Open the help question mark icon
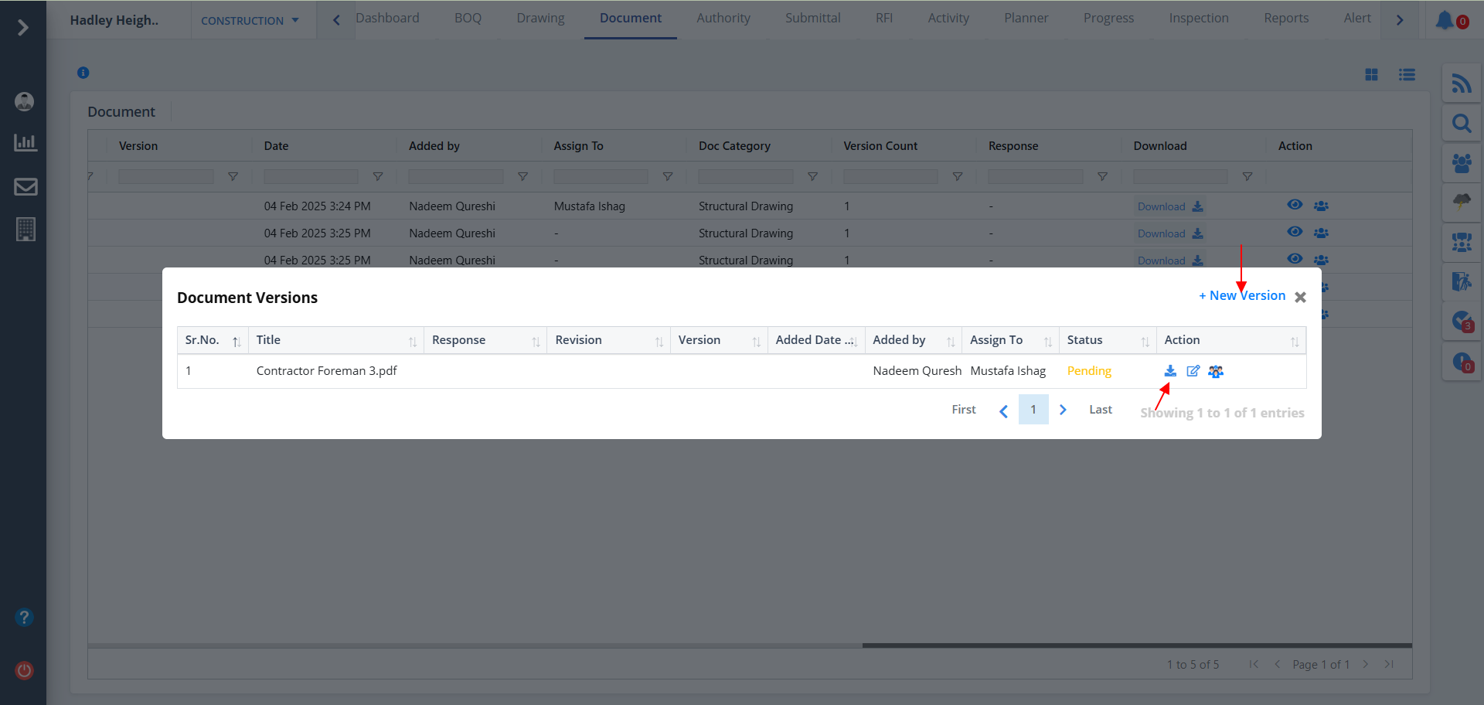Viewport: 1484px width, 705px height. click(24, 618)
